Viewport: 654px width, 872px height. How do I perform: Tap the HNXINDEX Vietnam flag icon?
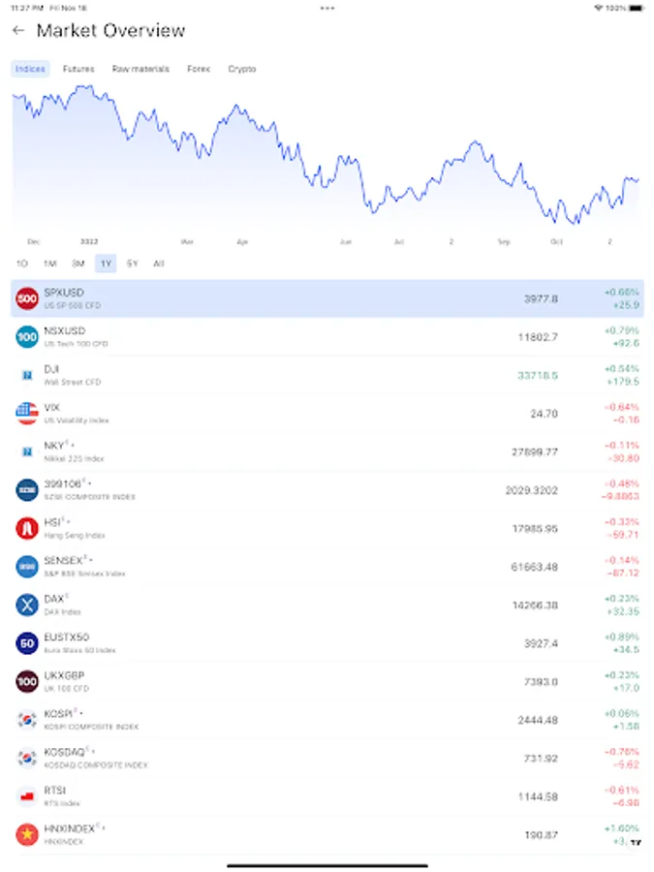click(27, 835)
